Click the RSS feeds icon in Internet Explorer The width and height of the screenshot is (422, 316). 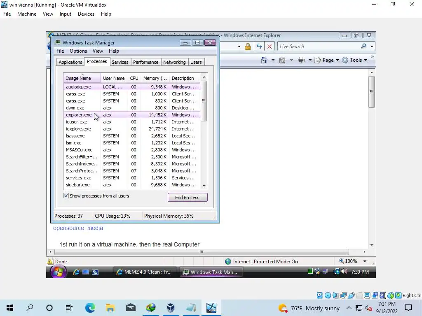[282, 60]
